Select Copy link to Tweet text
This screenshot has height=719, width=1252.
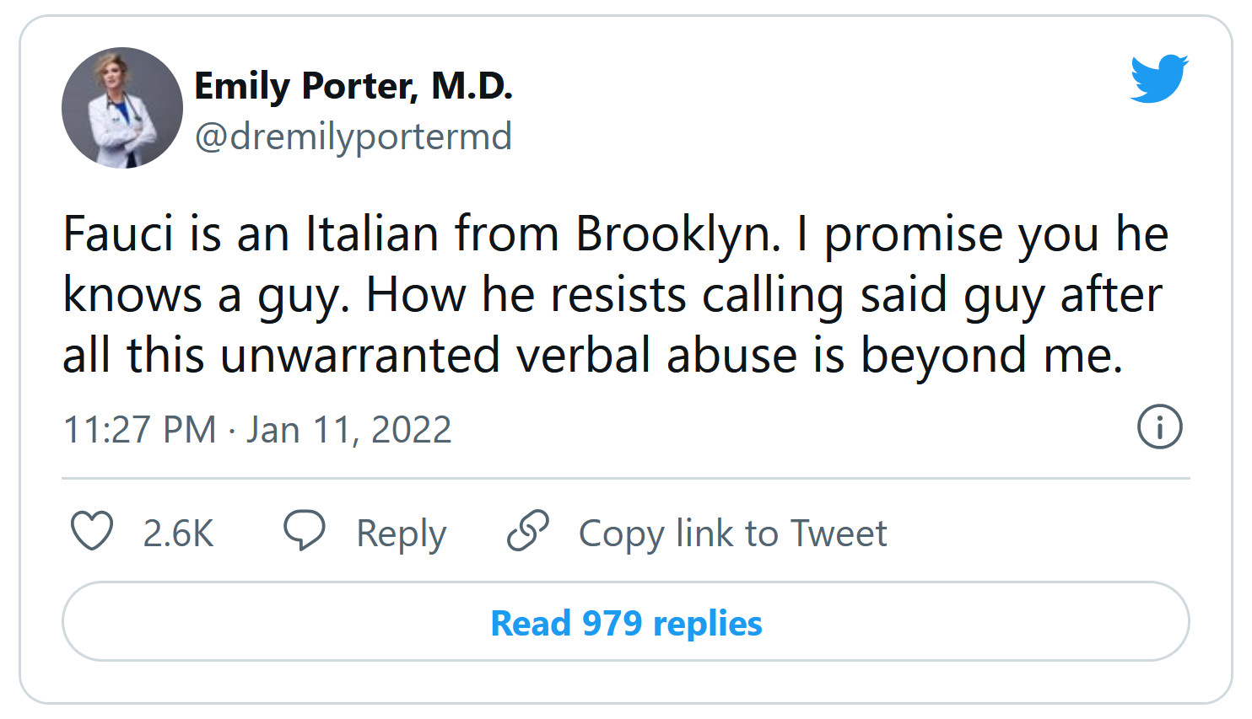click(x=732, y=534)
